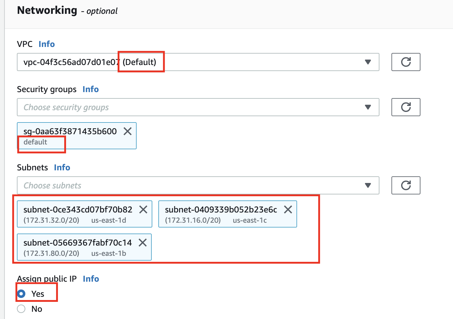The image size is (453, 319).
Task: Select Yes for Assign public IP
Action: pyautogui.click(x=21, y=294)
